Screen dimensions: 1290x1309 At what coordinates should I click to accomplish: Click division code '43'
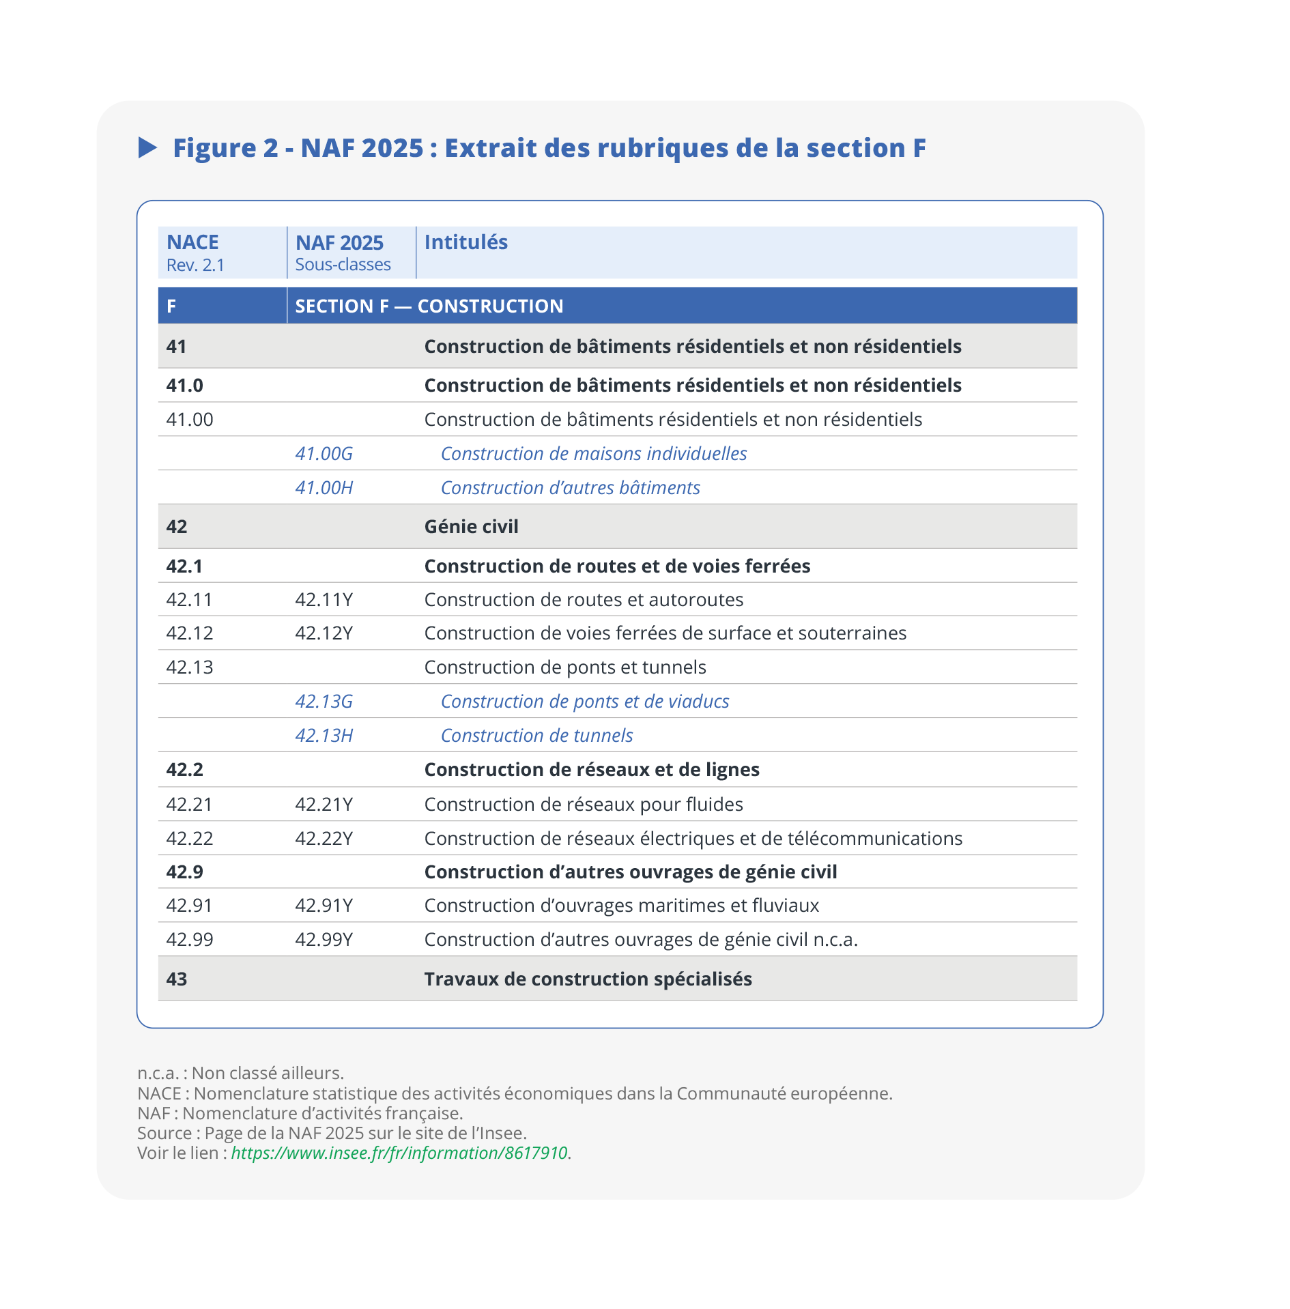tap(177, 979)
